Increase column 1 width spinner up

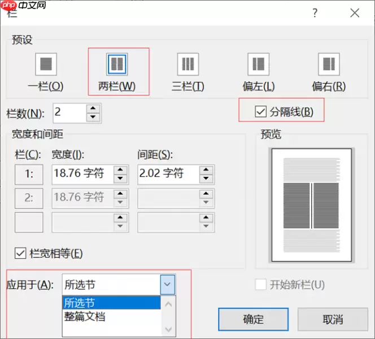pos(120,170)
